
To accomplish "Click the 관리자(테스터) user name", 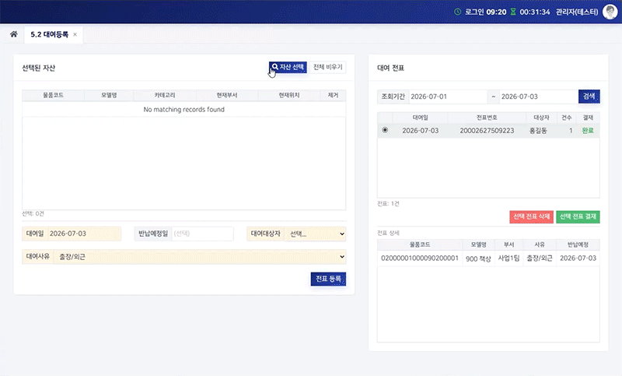I will 576,12.
